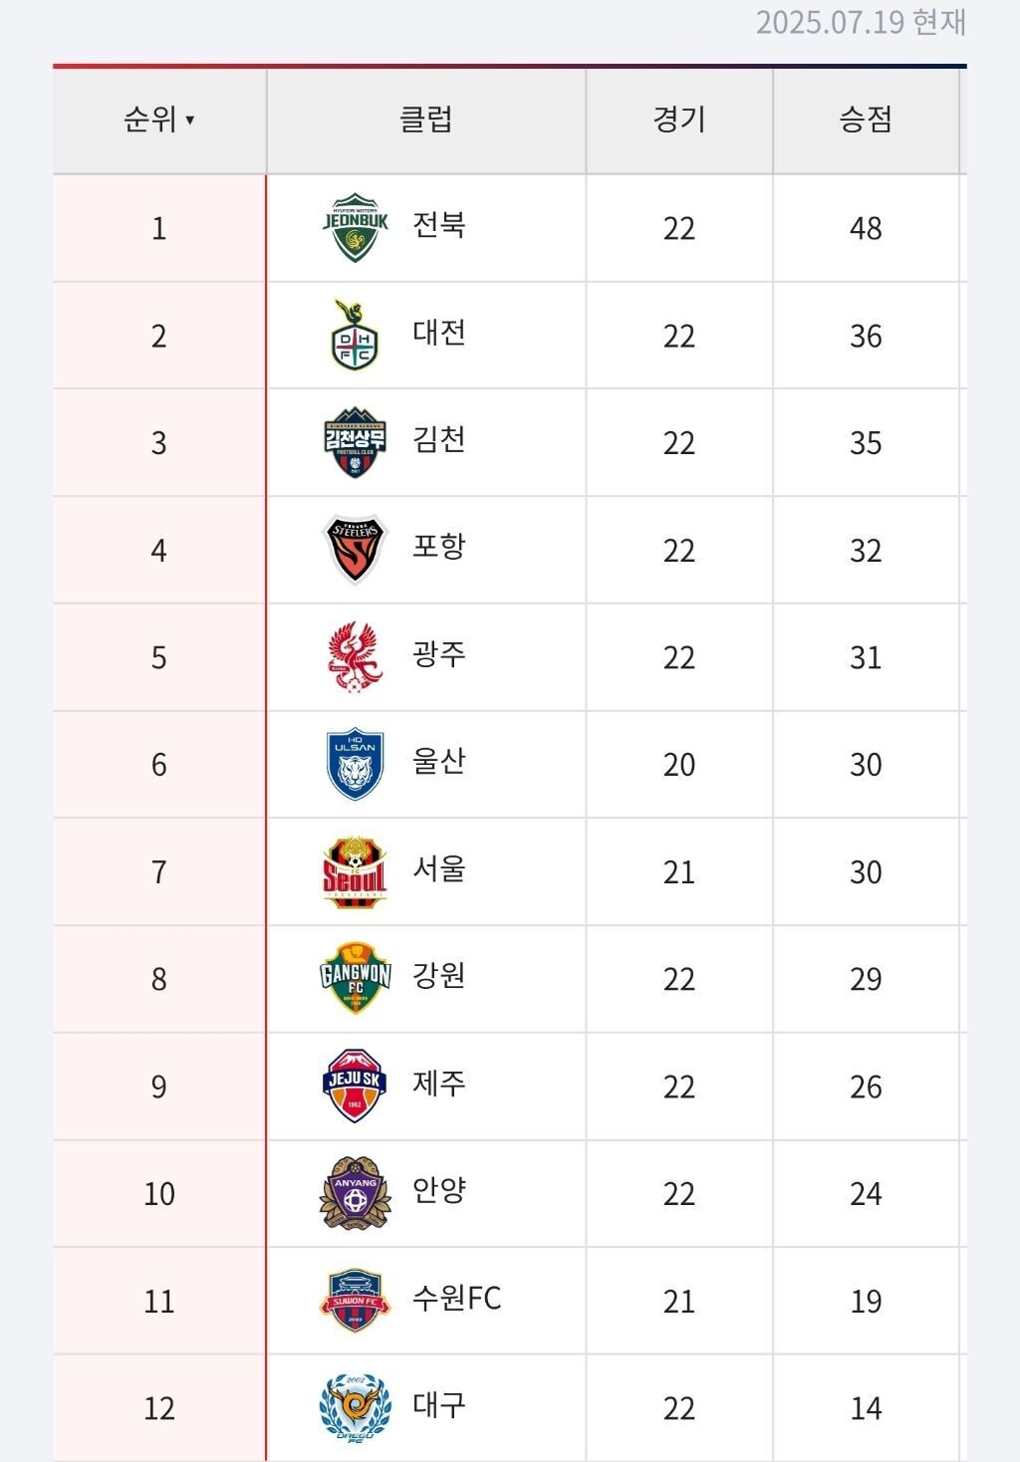
Task: Select the Pohang Steelers emblem
Action: tap(356, 550)
